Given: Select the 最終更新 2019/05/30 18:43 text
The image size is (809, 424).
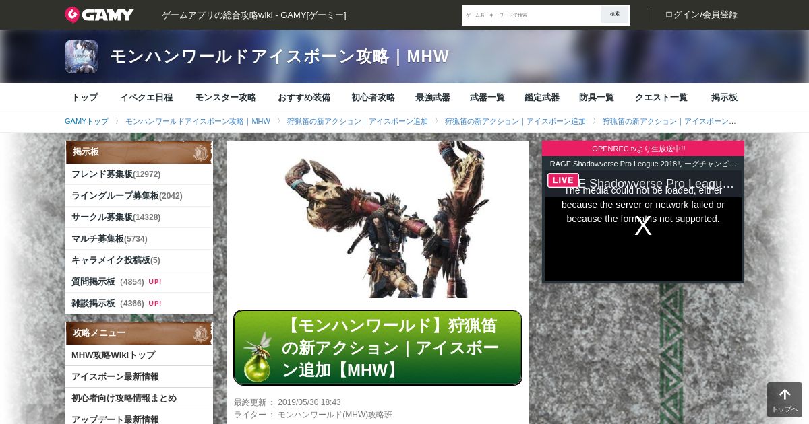Looking at the screenshot, I should point(287,402).
